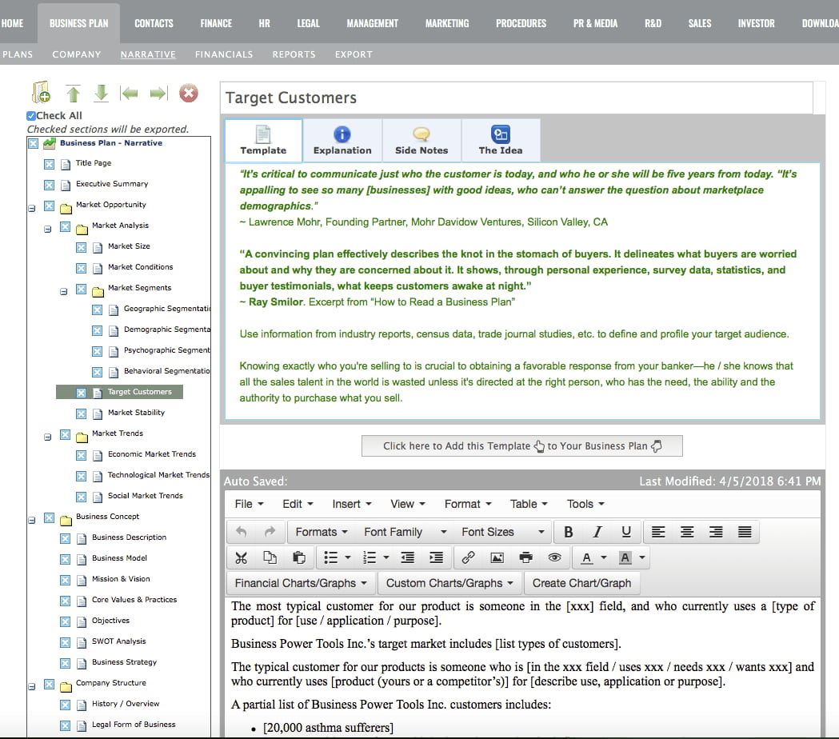Image resolution: width=839 pixels, height=739 pixels.
Task: Click Add this Template to Business Plan
Action: pyautogui.click(x=522, y=445)
